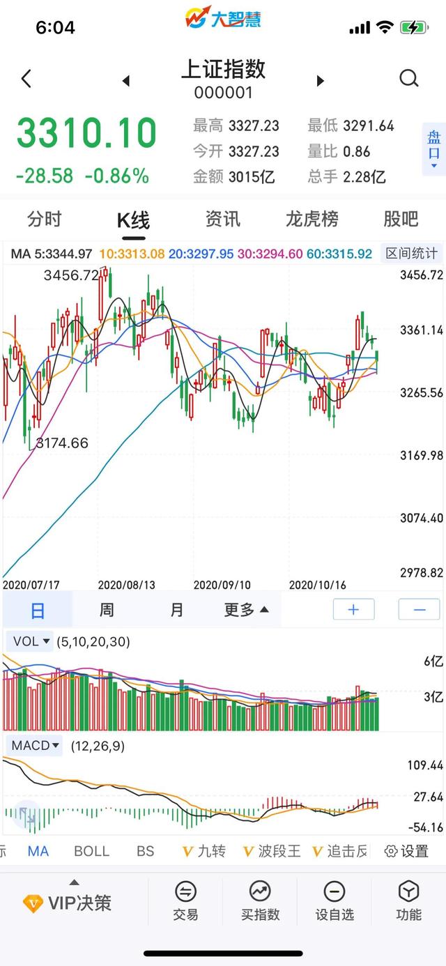
Task: Open the 龙虎榜 tab
Action: click(312, 220)
